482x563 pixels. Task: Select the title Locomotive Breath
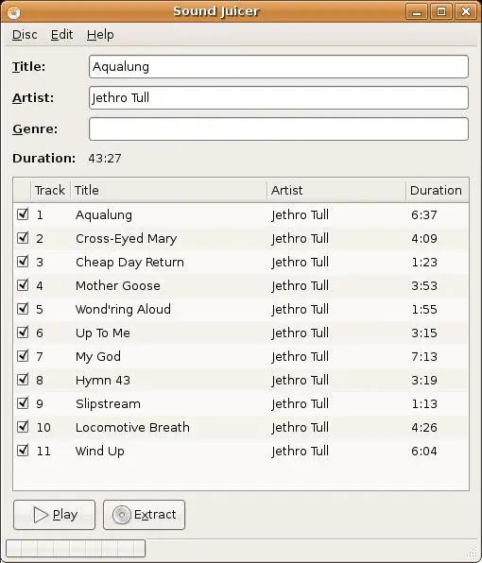point(132,427)
